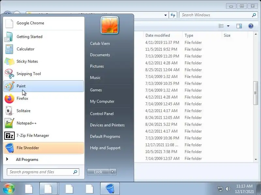Open the taskbar clock showing 11:13 AM

pyautogui.click(x=244, y=189)
